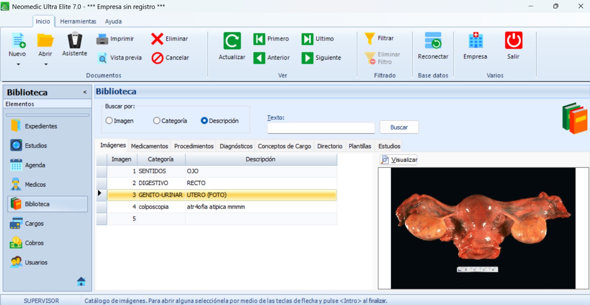This screenshot has width=590, height=305.
Task: Collapse the Biblioteca side panel
Action: point(85,92)
